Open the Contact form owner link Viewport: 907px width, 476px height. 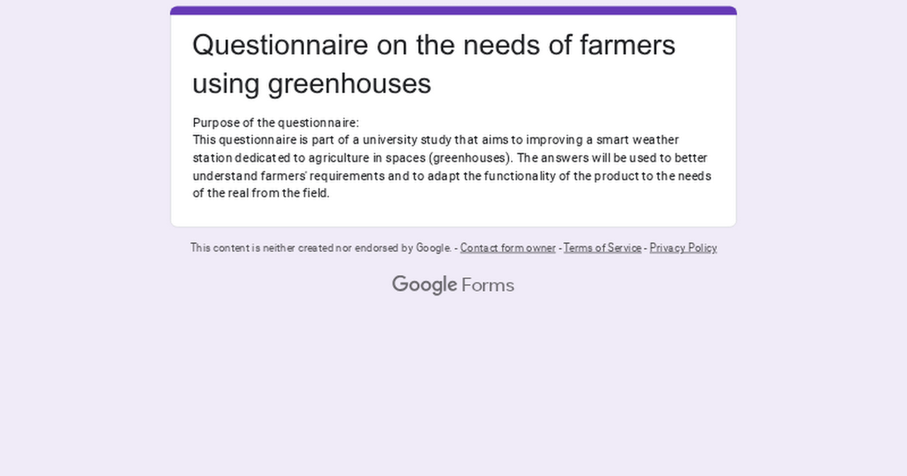click(508, 248)
